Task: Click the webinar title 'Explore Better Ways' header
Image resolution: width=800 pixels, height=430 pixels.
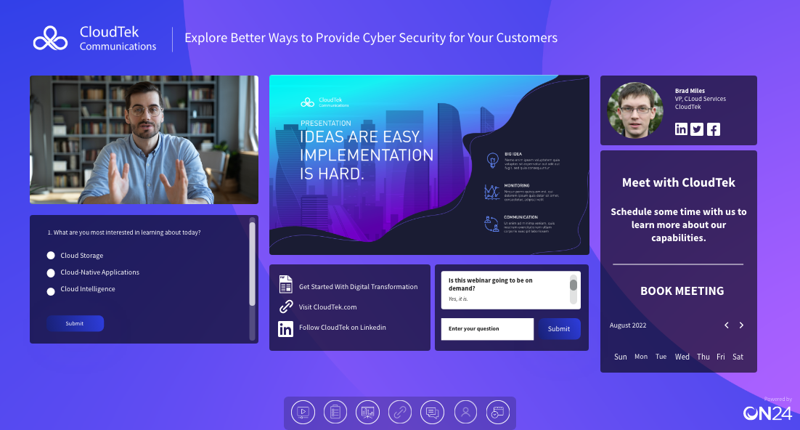Action: coord(371,38)
